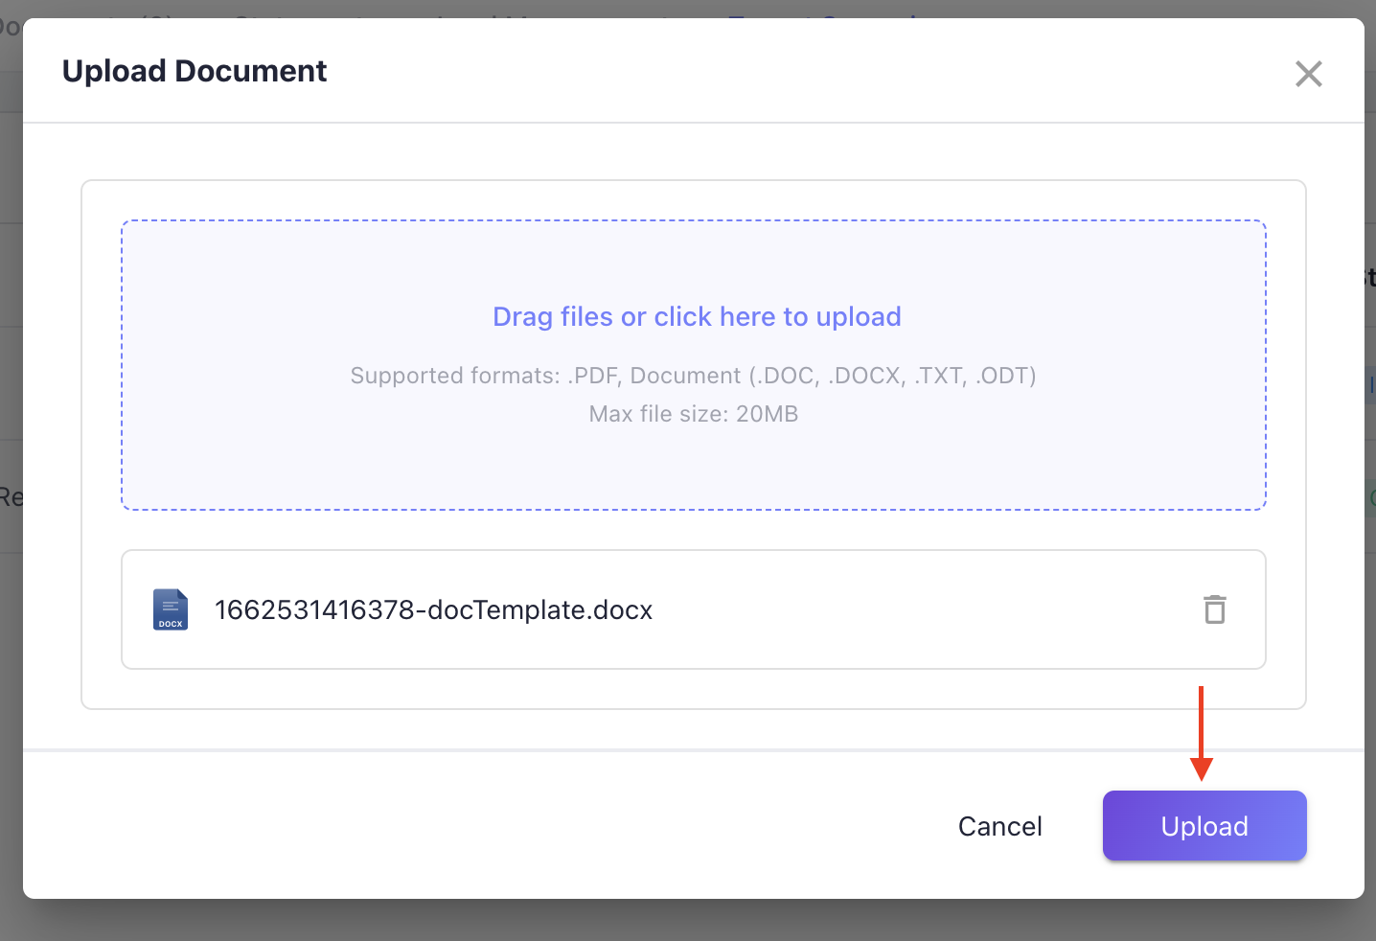Viewport: 1376px width, 941px height.
Task: Click "Drag files or click here to upload"
Action: pyautogui.click(x=697, y=317)
